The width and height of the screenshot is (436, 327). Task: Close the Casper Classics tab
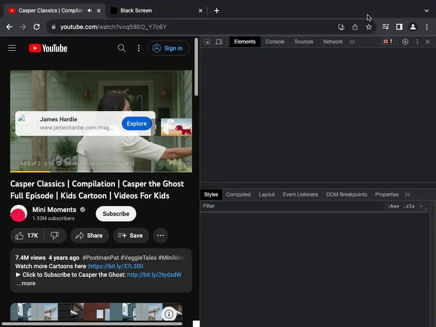coord(99,11)
